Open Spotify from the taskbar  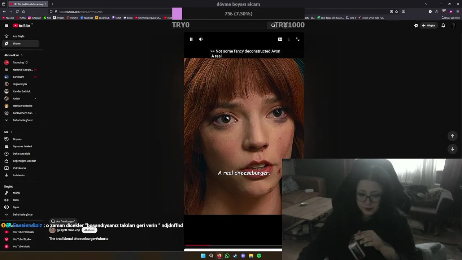[259, 256]
